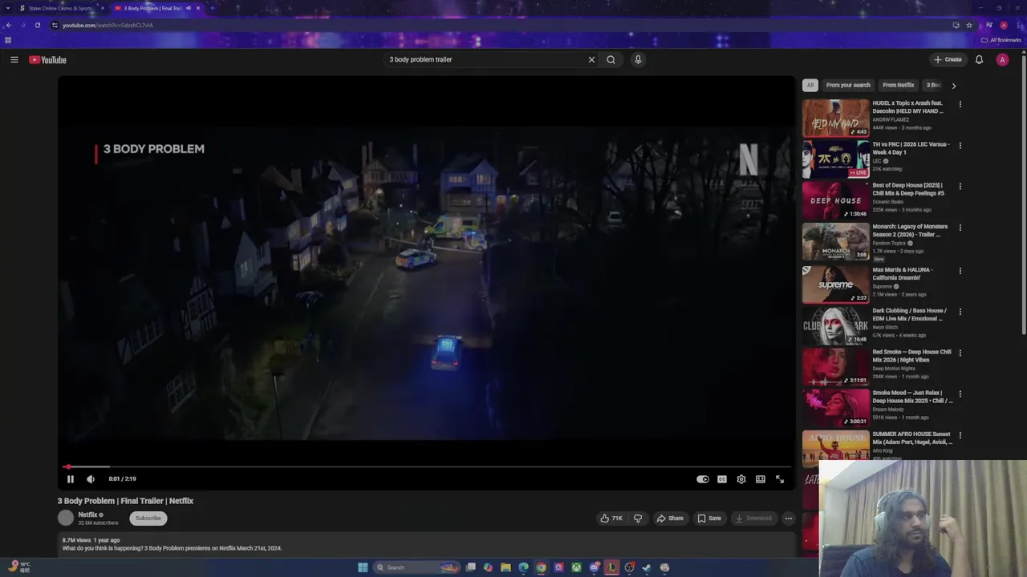1027x577 pixels.
Task: Start voice search with the microphone icon
Action: 638,59
